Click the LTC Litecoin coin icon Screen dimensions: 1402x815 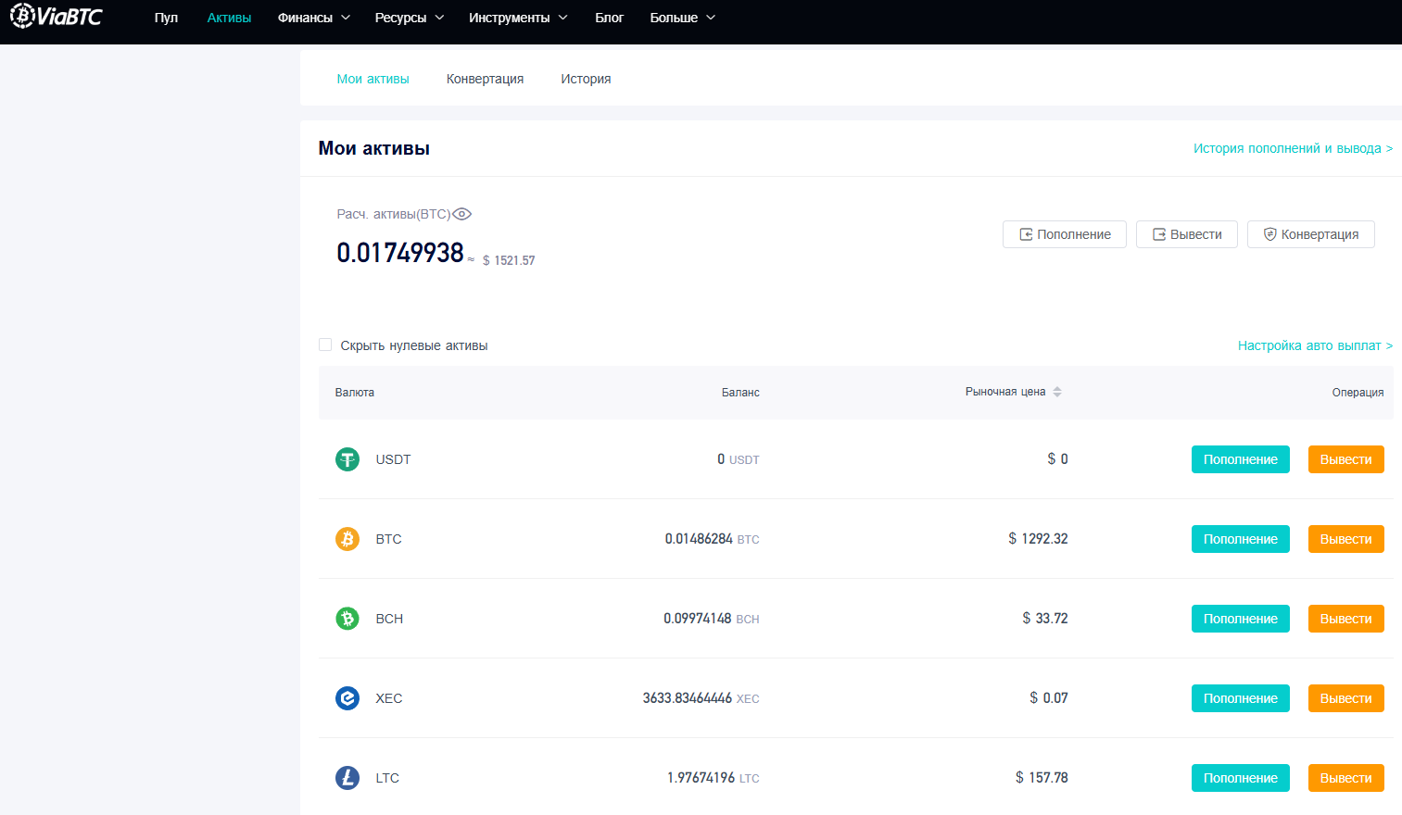347,778
